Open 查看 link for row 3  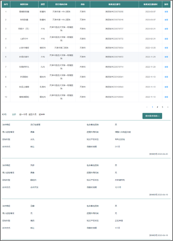[x=166, y=29]
